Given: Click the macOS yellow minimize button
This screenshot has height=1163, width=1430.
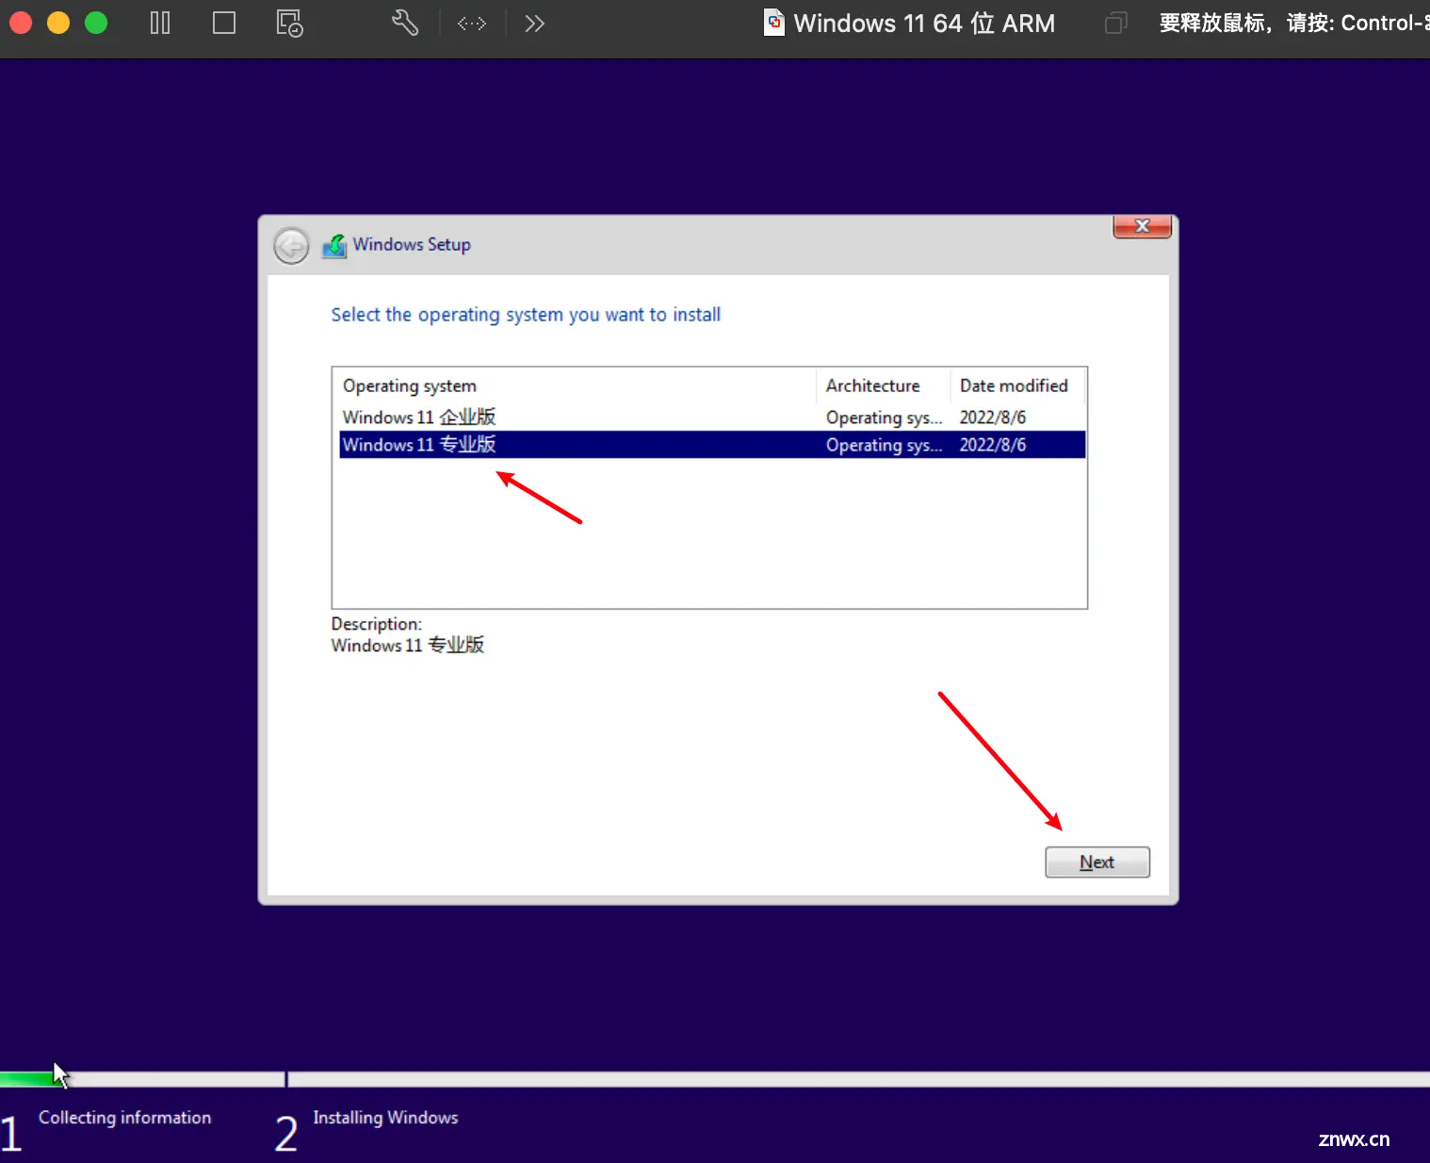Looking at the screenshot, I should click(58, 23).
